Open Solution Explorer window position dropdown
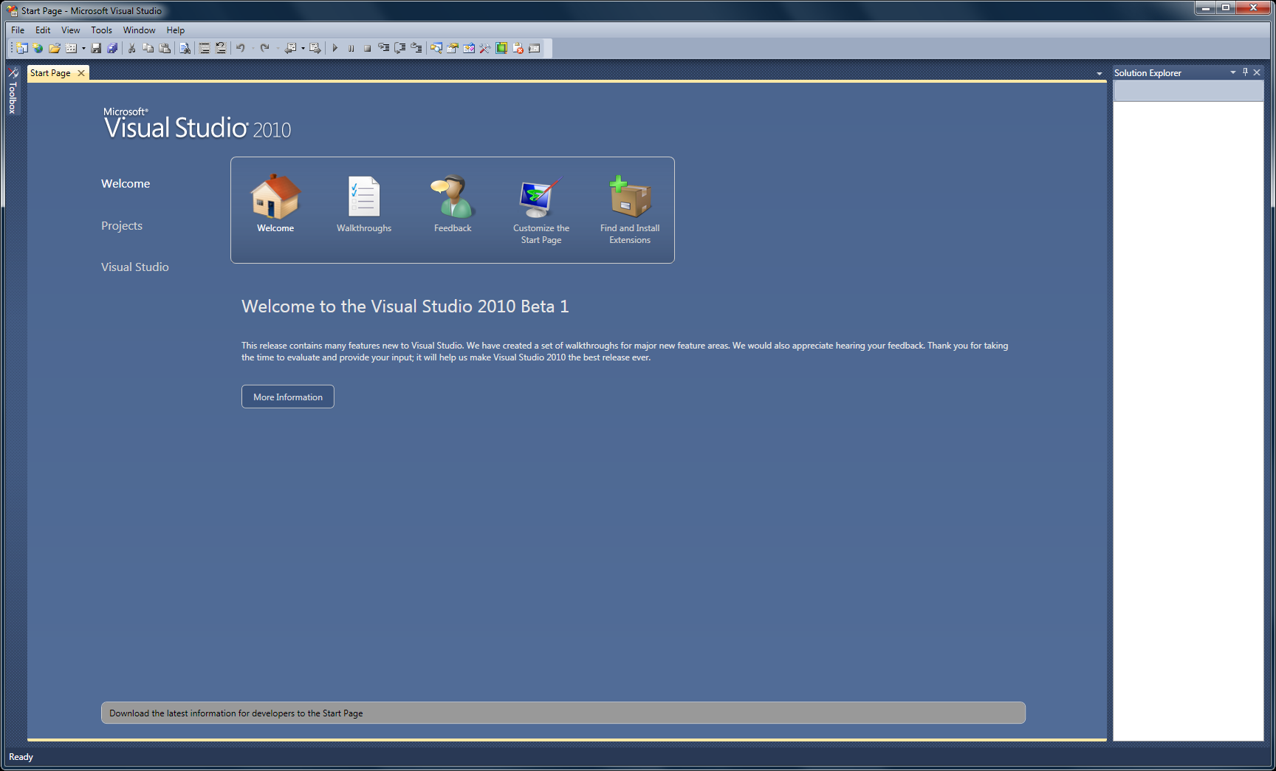The height and width of the screenshot is (771, 1276). [1232, 72]
